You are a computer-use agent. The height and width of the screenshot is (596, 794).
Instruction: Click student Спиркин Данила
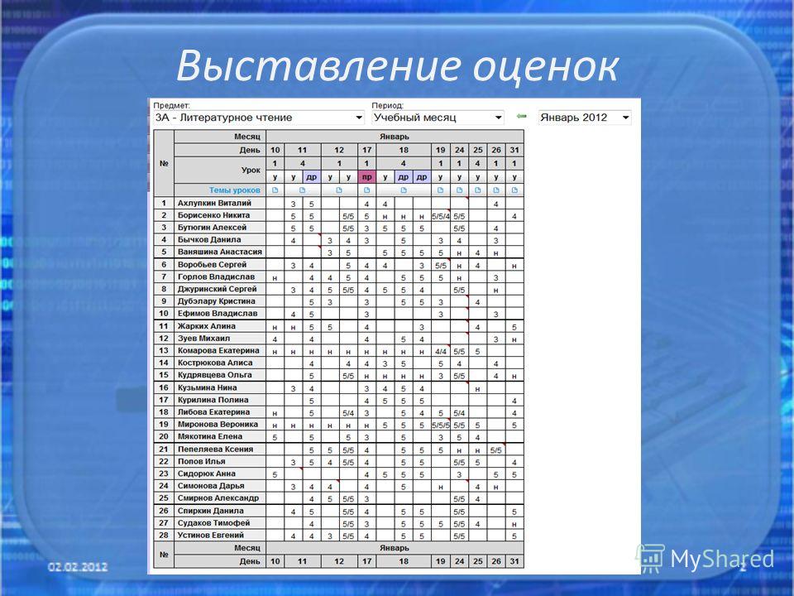[x=211, y=511]
